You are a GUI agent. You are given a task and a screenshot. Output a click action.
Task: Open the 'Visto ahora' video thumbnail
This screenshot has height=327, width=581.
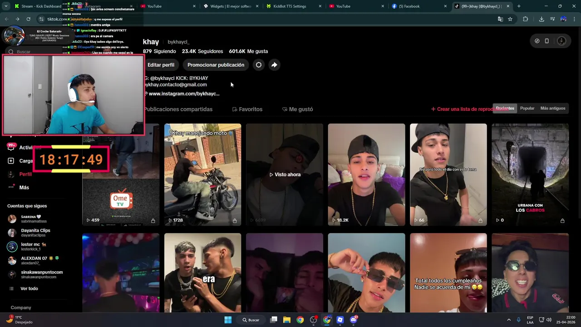285,174
